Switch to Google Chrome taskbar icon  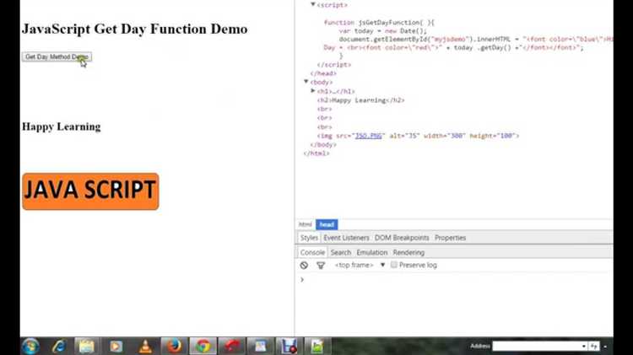click(203, 346)
